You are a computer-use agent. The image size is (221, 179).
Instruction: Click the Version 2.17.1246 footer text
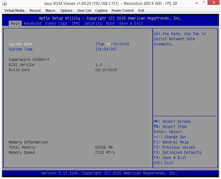coord(109,173)
